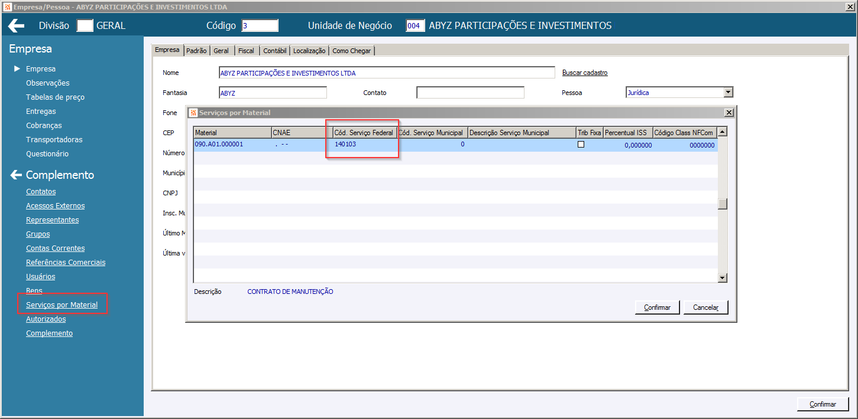Close the Serviços por Material dialog
Image resolution: width=858 pixels, height=419 pixels.
[729, 112]
